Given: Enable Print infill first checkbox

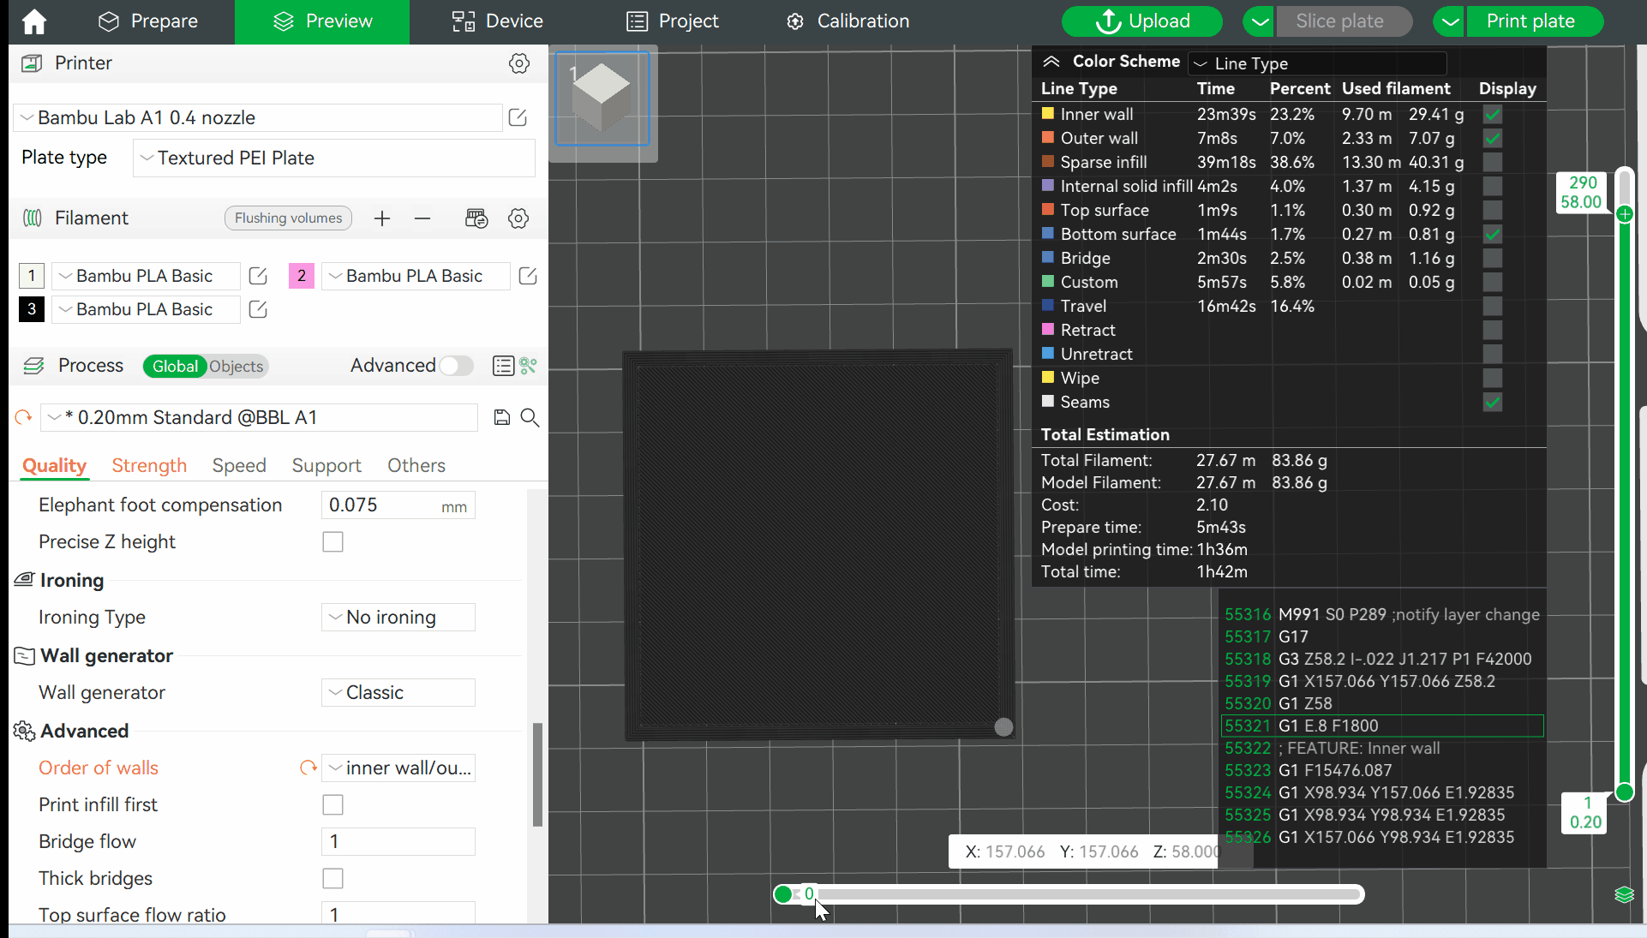Looking at the screenshot, I should tap(332, 805).
